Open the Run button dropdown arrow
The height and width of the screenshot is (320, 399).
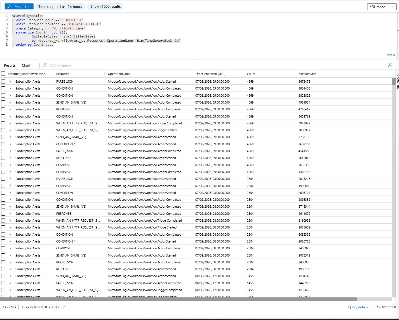click(29, 6)
